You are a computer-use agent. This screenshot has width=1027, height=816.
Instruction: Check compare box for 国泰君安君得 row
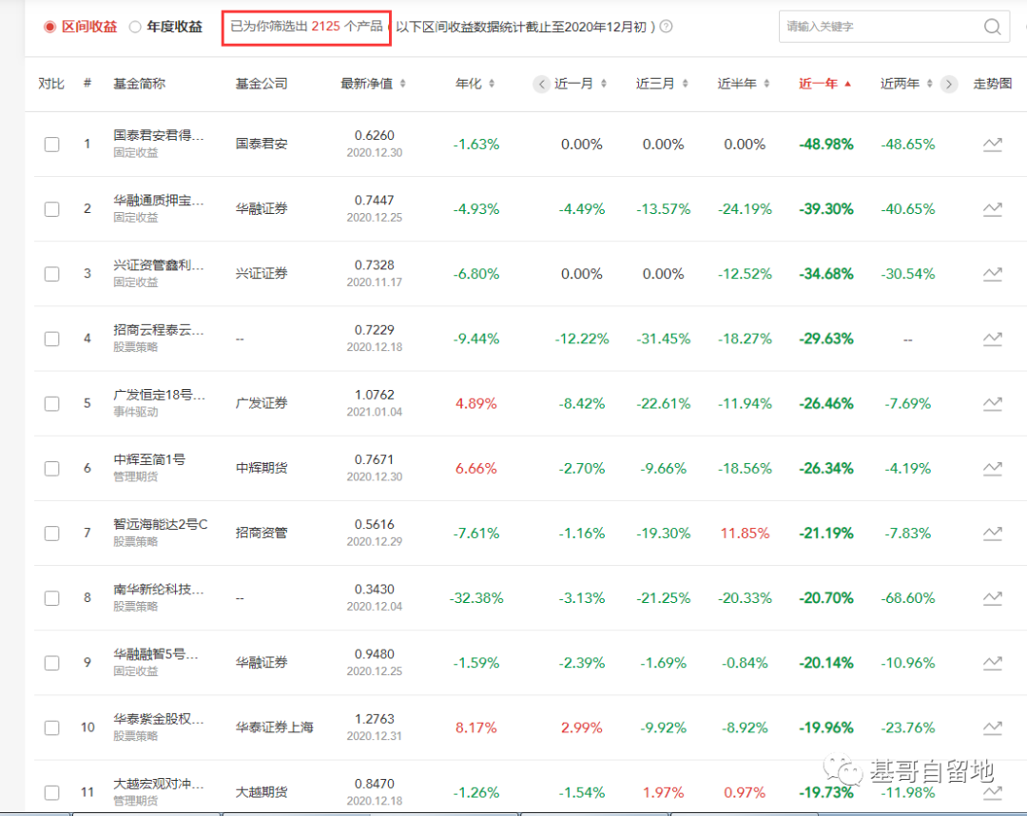[51, 144]
